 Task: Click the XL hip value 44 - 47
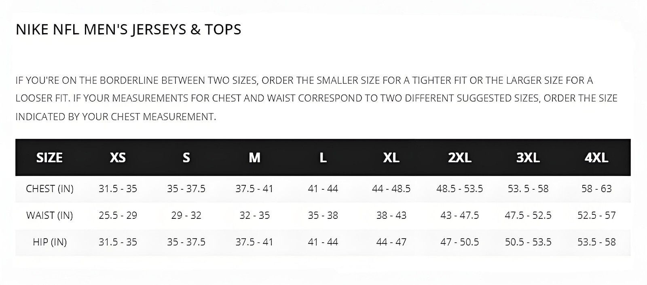click(x=391, y=242)
